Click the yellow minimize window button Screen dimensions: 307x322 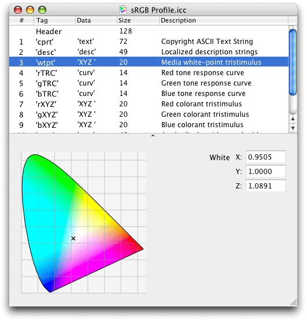[x=30, y=10]
